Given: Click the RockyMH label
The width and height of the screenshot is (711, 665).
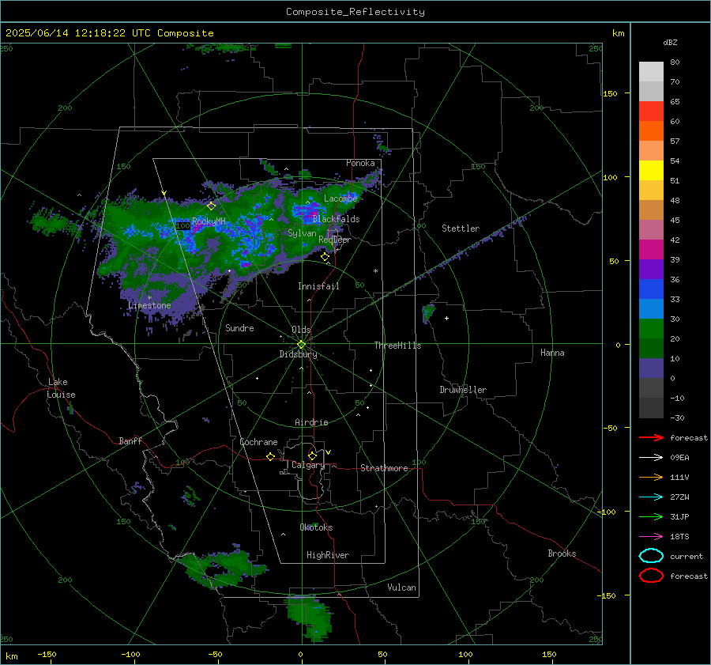Looking at the screenshot, I should [208, 221].
